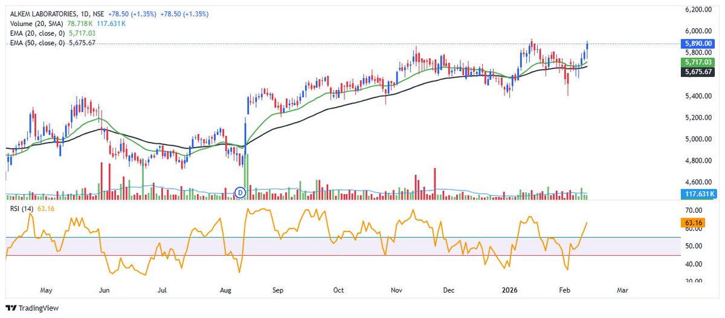Click the 117.631K volume axis label
The image size is (725, 318).
point(698,193)
